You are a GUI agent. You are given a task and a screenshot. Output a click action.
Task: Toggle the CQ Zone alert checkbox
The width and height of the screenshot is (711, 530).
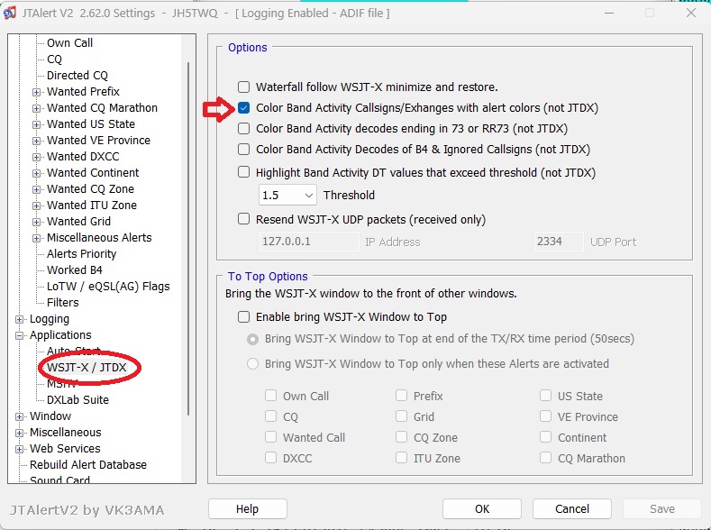click(x=401, y=437)
